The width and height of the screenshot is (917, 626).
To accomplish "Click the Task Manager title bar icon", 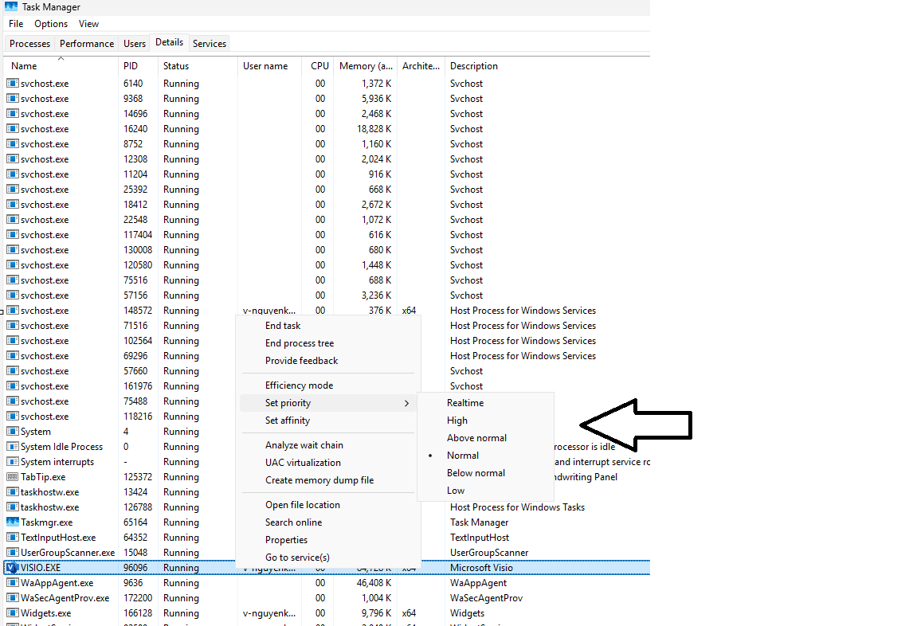I will pyautogui.click(x=10, y=7).
